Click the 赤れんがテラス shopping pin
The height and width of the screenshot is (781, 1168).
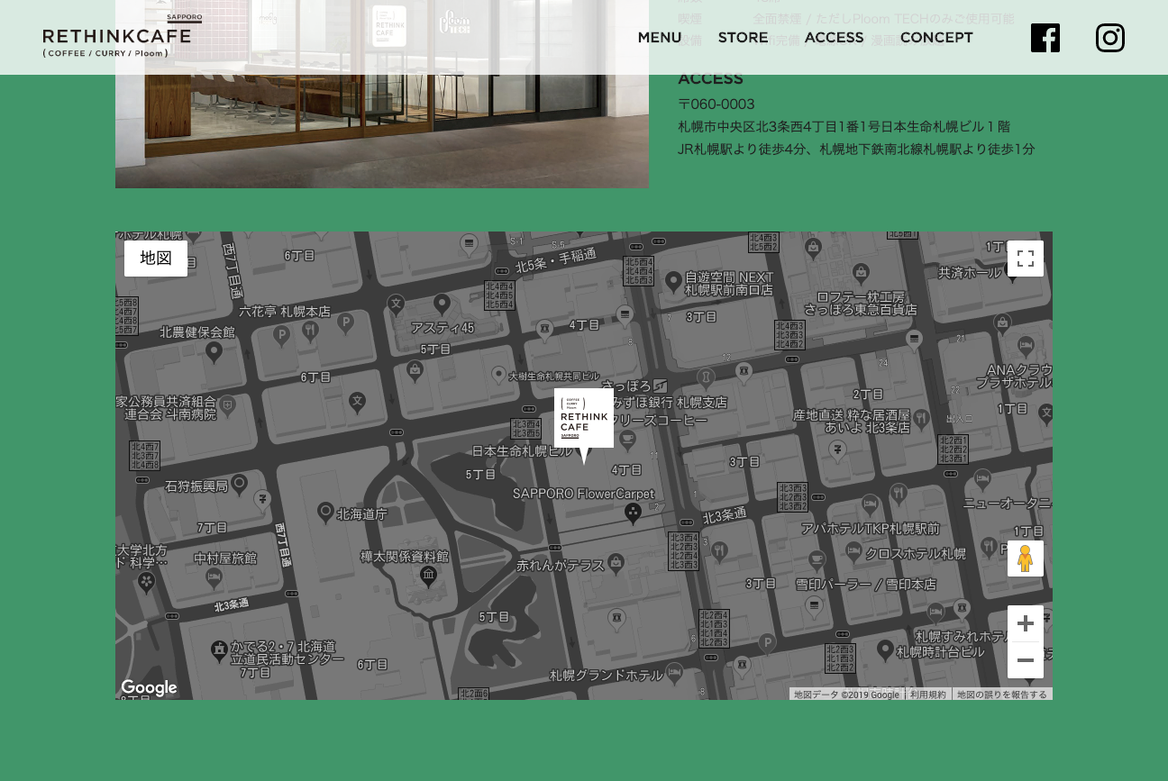616,564
